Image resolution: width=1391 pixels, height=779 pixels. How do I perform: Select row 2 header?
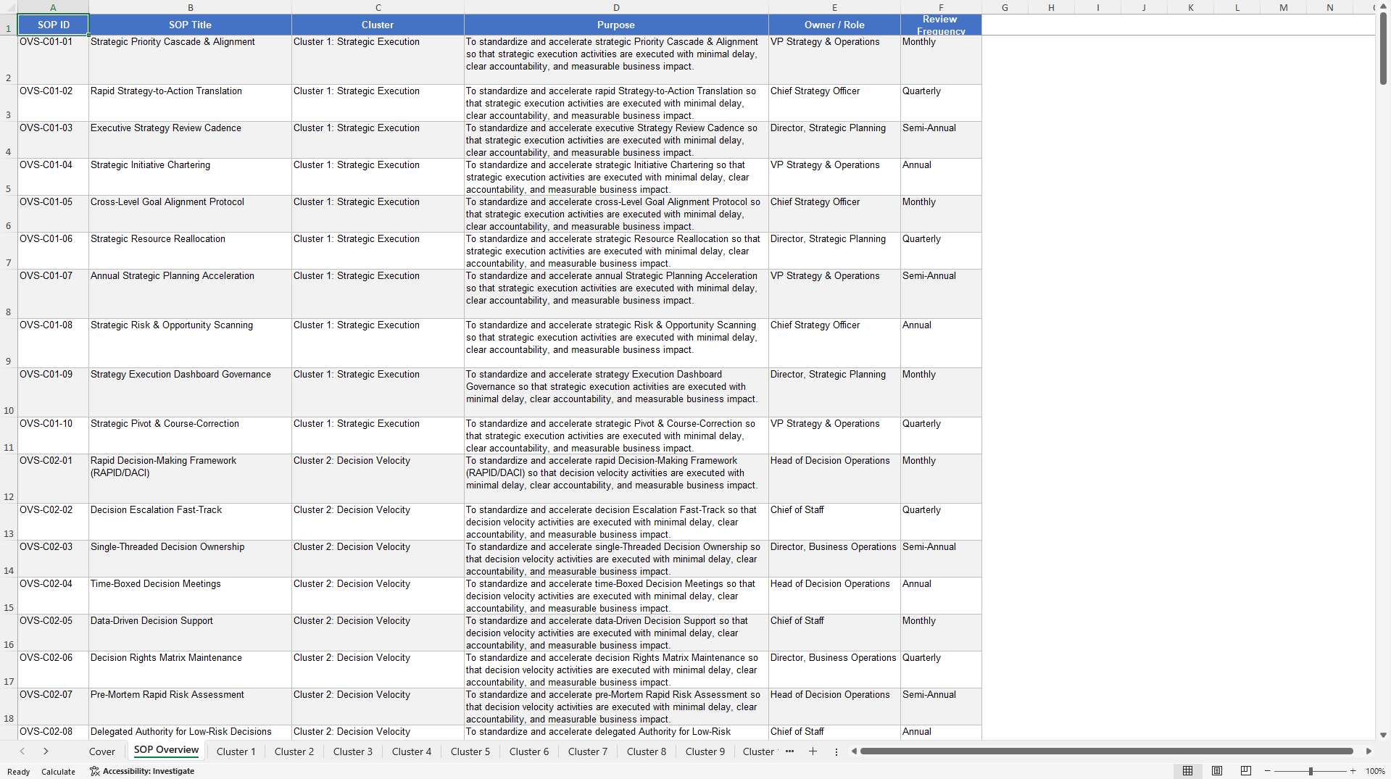coord(9,59)
